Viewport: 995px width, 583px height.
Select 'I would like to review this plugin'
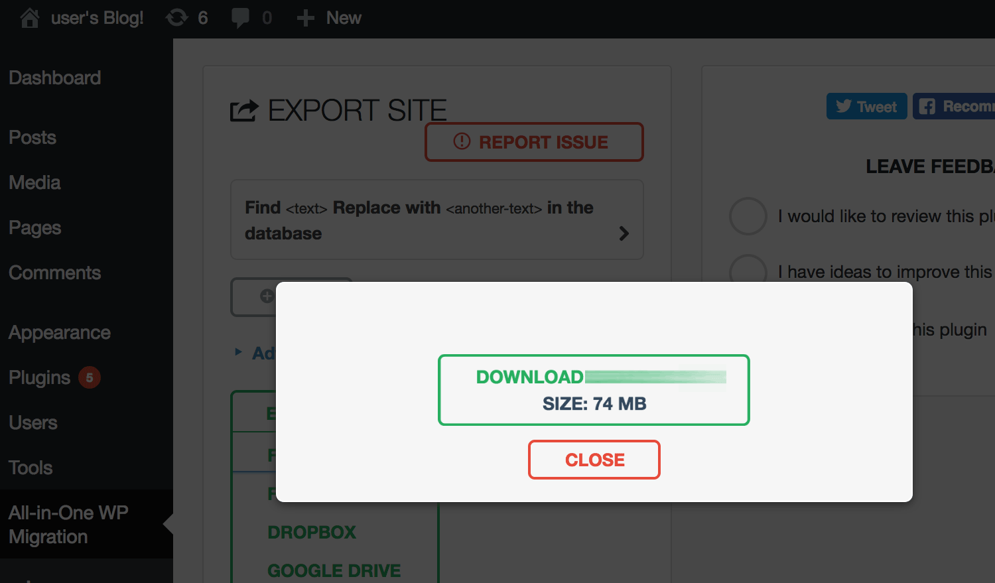pyautogui.click(x=748, y=216)
